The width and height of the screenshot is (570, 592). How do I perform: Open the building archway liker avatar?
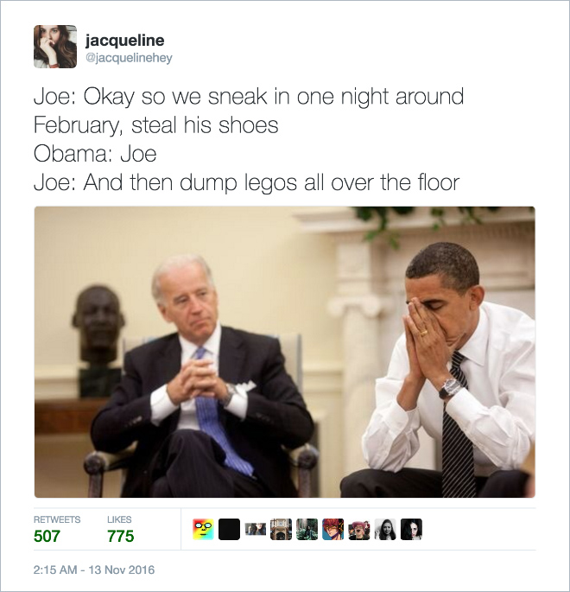pyautogui.click(x=281, y=529)
